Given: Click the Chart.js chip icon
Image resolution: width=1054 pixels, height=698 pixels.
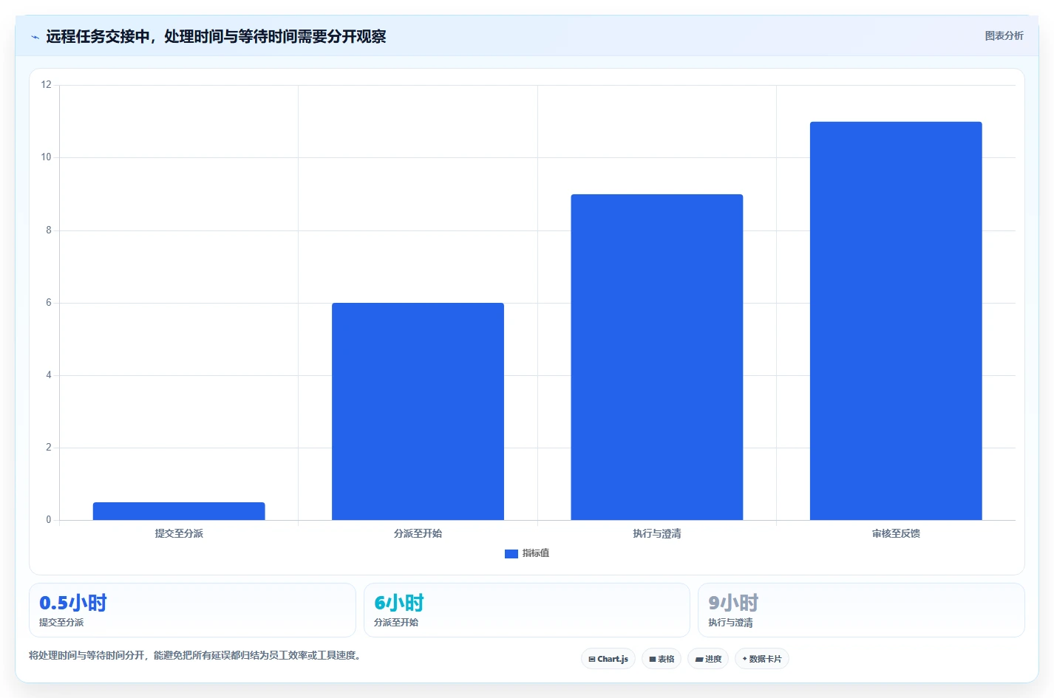Looking at the screenshot, I should (x=591, y=659).
